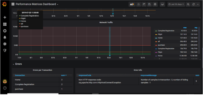Open user profile avatar
The width and height of the screenshot is (203, 95).
click(5, 81)
